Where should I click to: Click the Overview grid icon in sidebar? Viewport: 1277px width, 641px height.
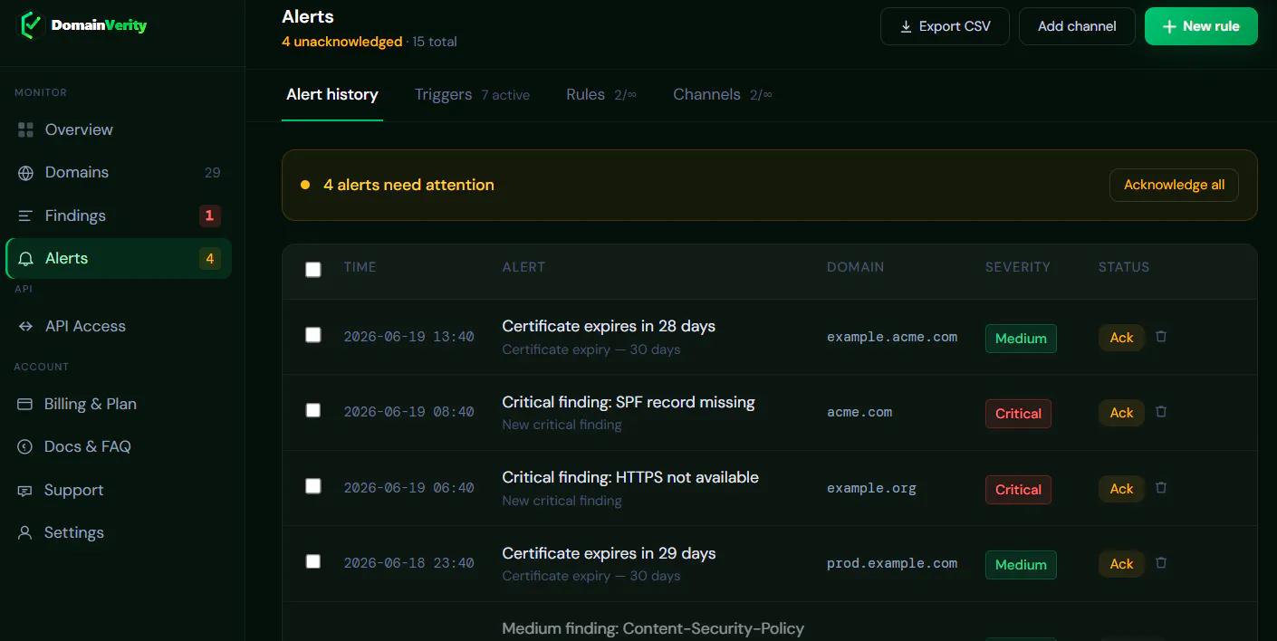click(x=25, y=129)
